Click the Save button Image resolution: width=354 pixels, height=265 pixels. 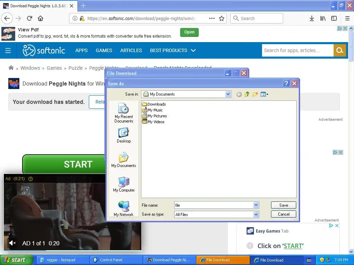(283, 205)
